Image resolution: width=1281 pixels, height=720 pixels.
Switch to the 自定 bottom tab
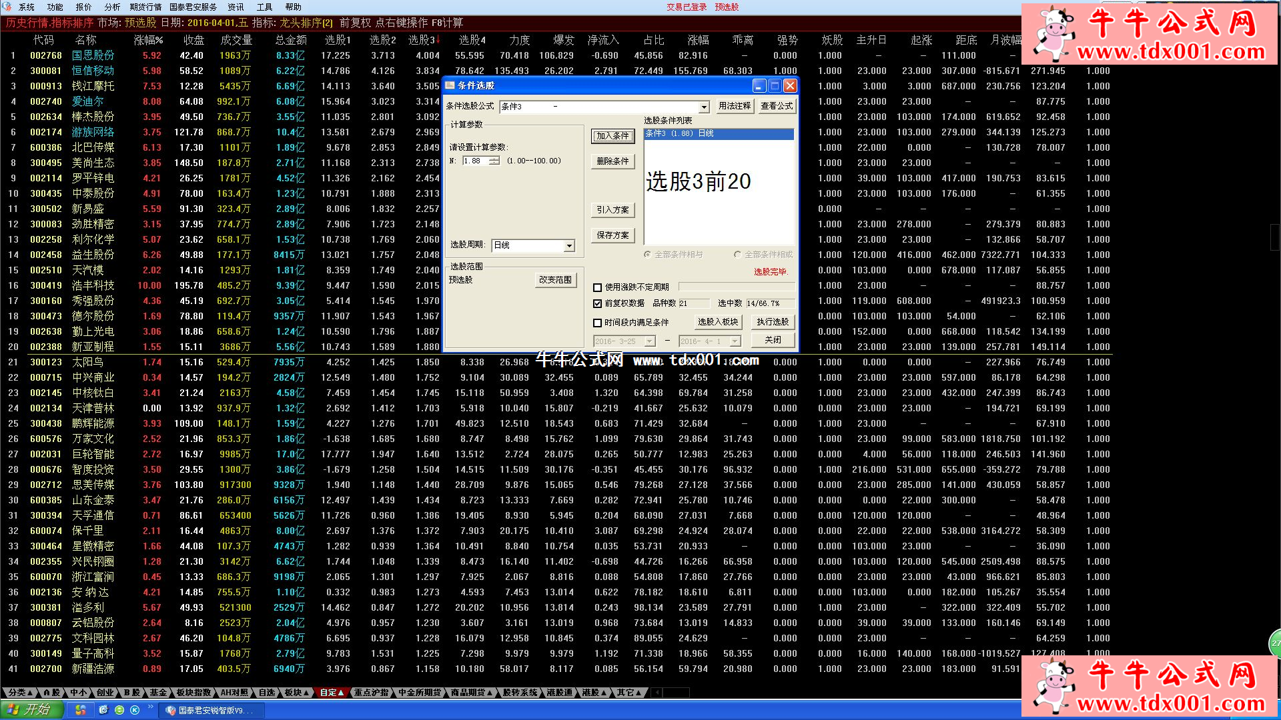click(332, 693)
